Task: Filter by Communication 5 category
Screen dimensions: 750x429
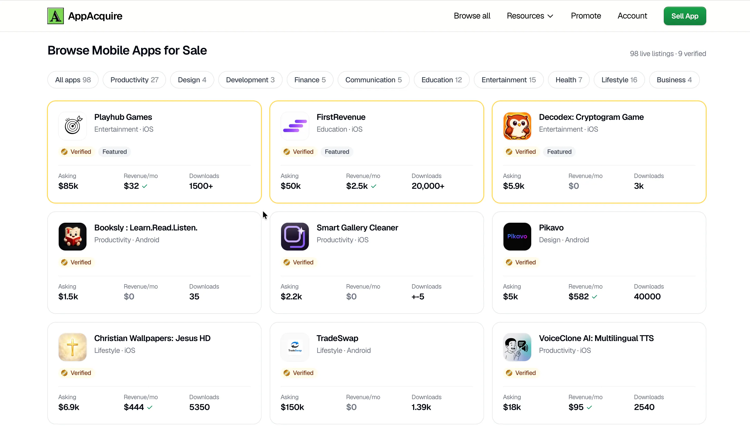Action: [373, 80]
